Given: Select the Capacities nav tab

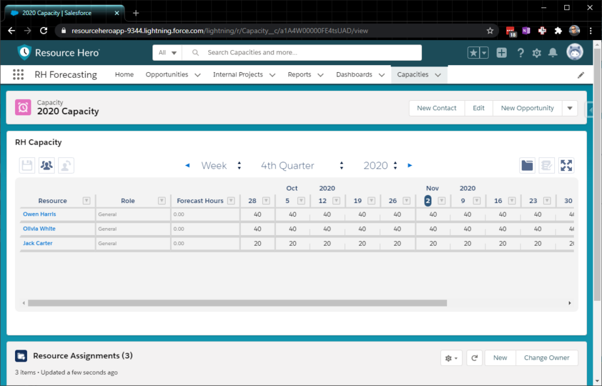Looking at the screenshot, I should (413, 75).
